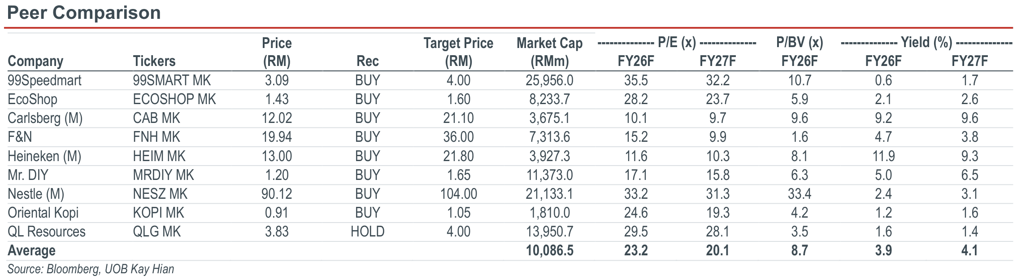Select the average market cap 10,086.5

(x=549, y=251)
